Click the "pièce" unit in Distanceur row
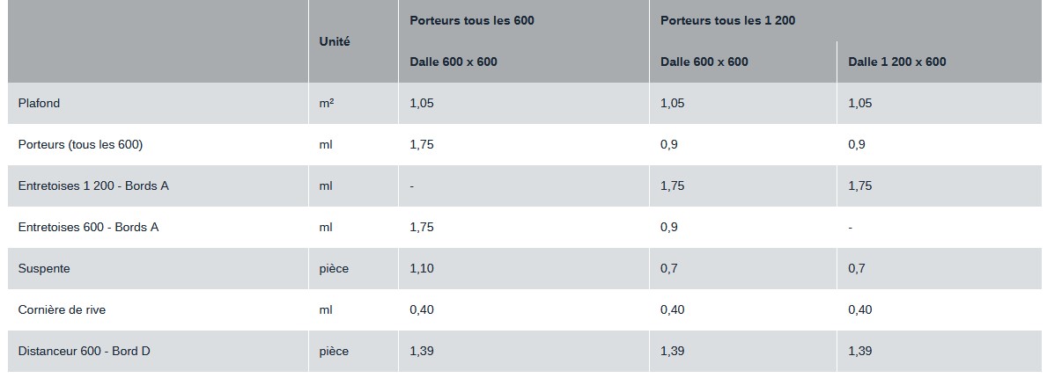The image size is (1047, 378). [x=334, y=351]
